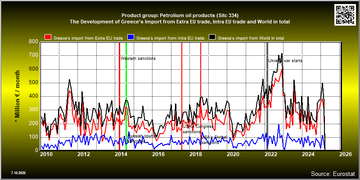Image resolution: width=360 pixels, height=180 pixels.
Task: Click the y-axis value 300
Action: [34, 110]
